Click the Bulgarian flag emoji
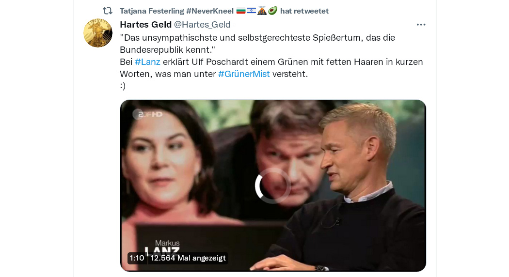The height and width of the screenshot is (277, 509). 240,11
